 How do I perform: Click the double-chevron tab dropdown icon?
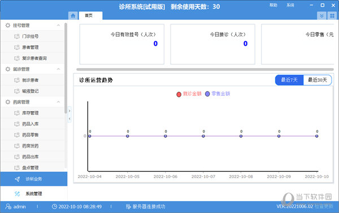[321, 16]
